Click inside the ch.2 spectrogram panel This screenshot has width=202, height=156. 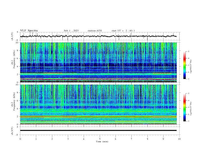[x=98, y=105]
